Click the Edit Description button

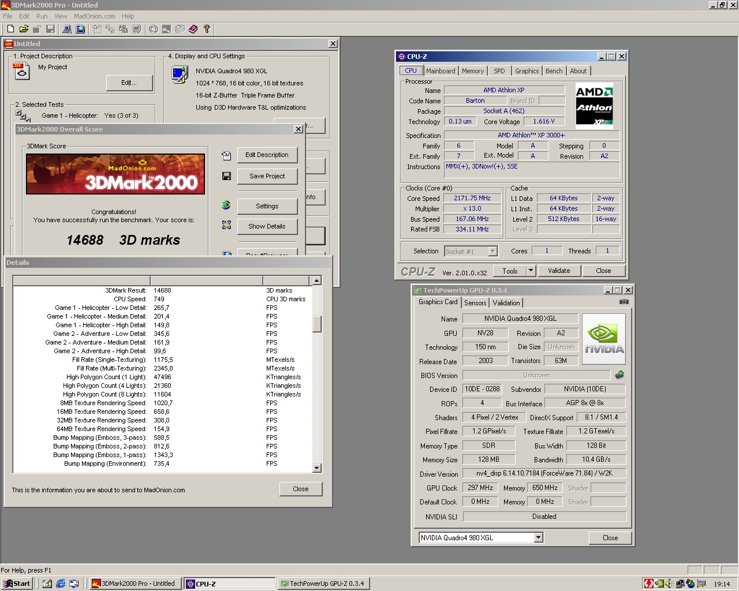pos(267,155)
